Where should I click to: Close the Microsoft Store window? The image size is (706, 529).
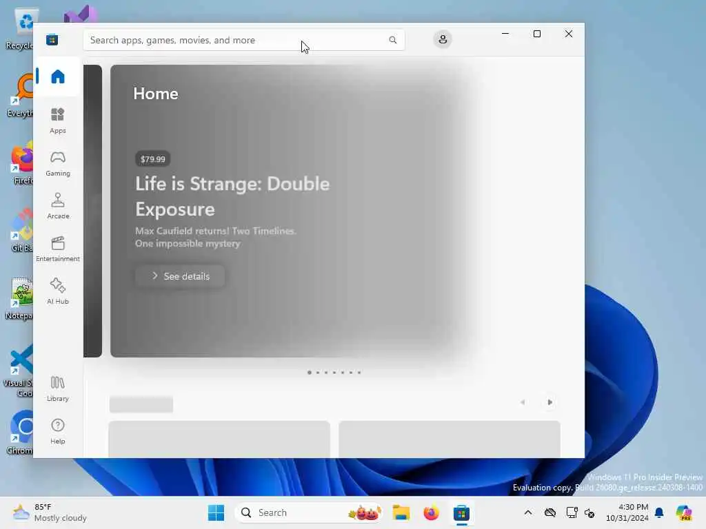569,34
